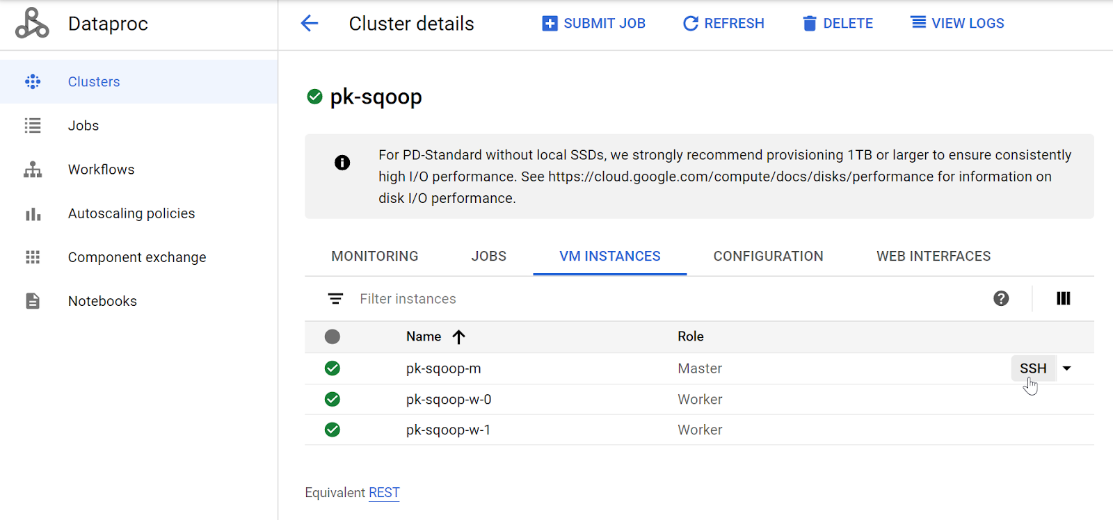This screenshot has width=1113, height=520.
Task: Click the Role column header
Action: (691, 336)
